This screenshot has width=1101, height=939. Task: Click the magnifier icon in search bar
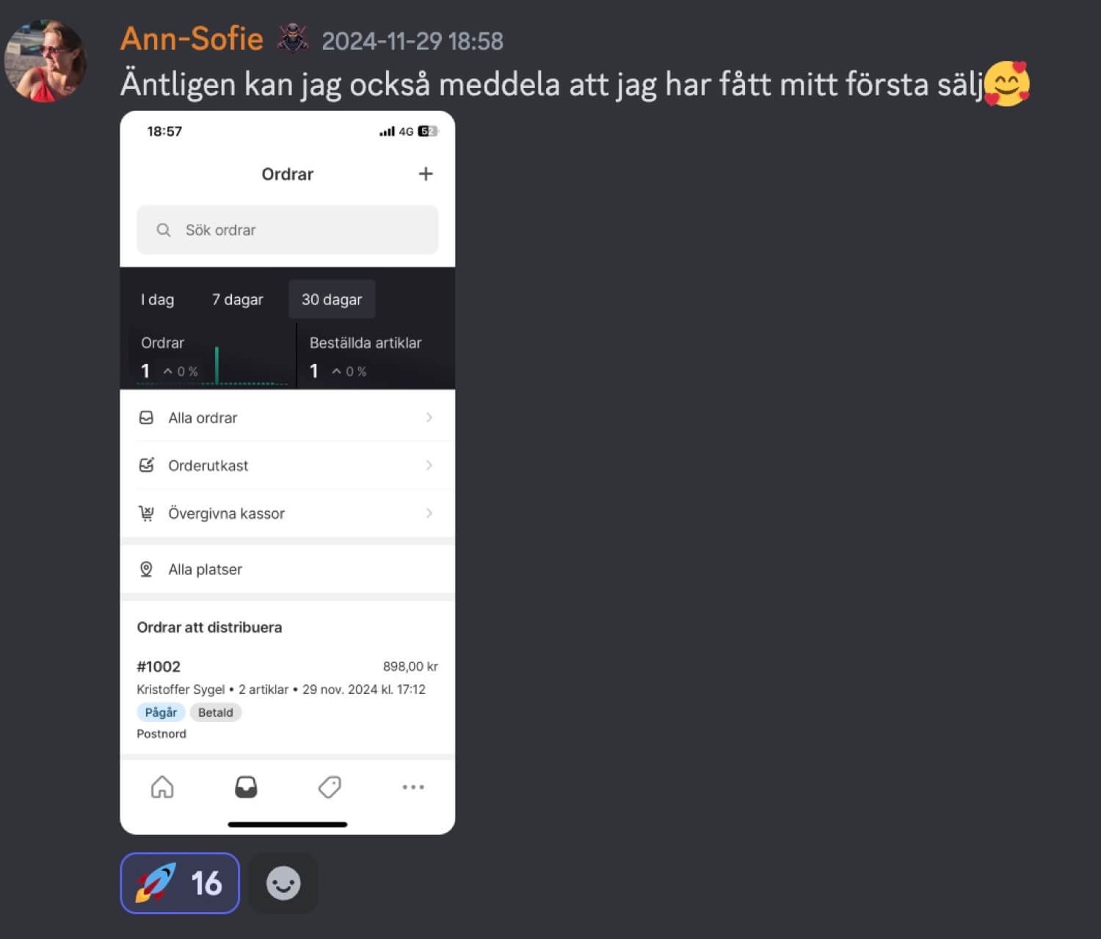164,230
